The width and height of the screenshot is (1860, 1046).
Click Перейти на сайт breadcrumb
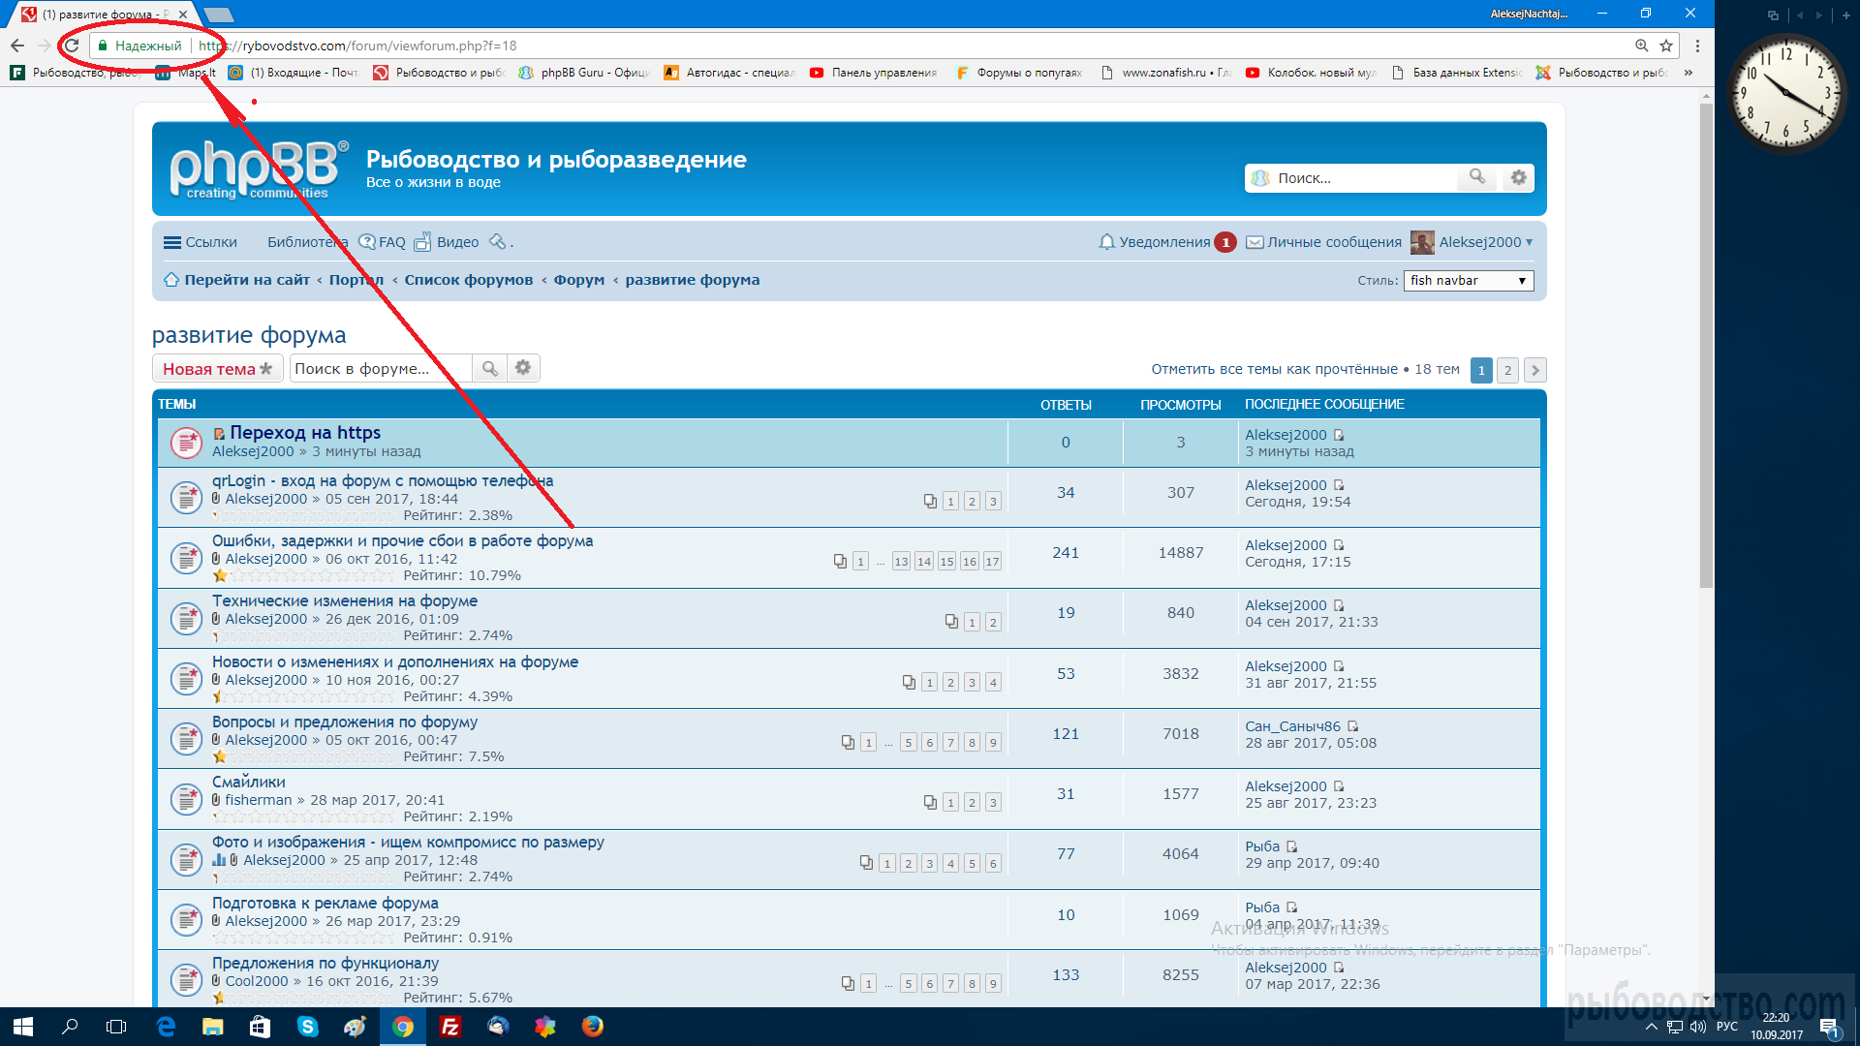[x=247, y=280]
